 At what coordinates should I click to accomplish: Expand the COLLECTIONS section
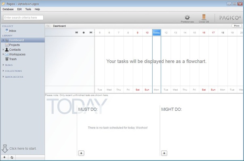pyautogui.click(x=3, y=71)
